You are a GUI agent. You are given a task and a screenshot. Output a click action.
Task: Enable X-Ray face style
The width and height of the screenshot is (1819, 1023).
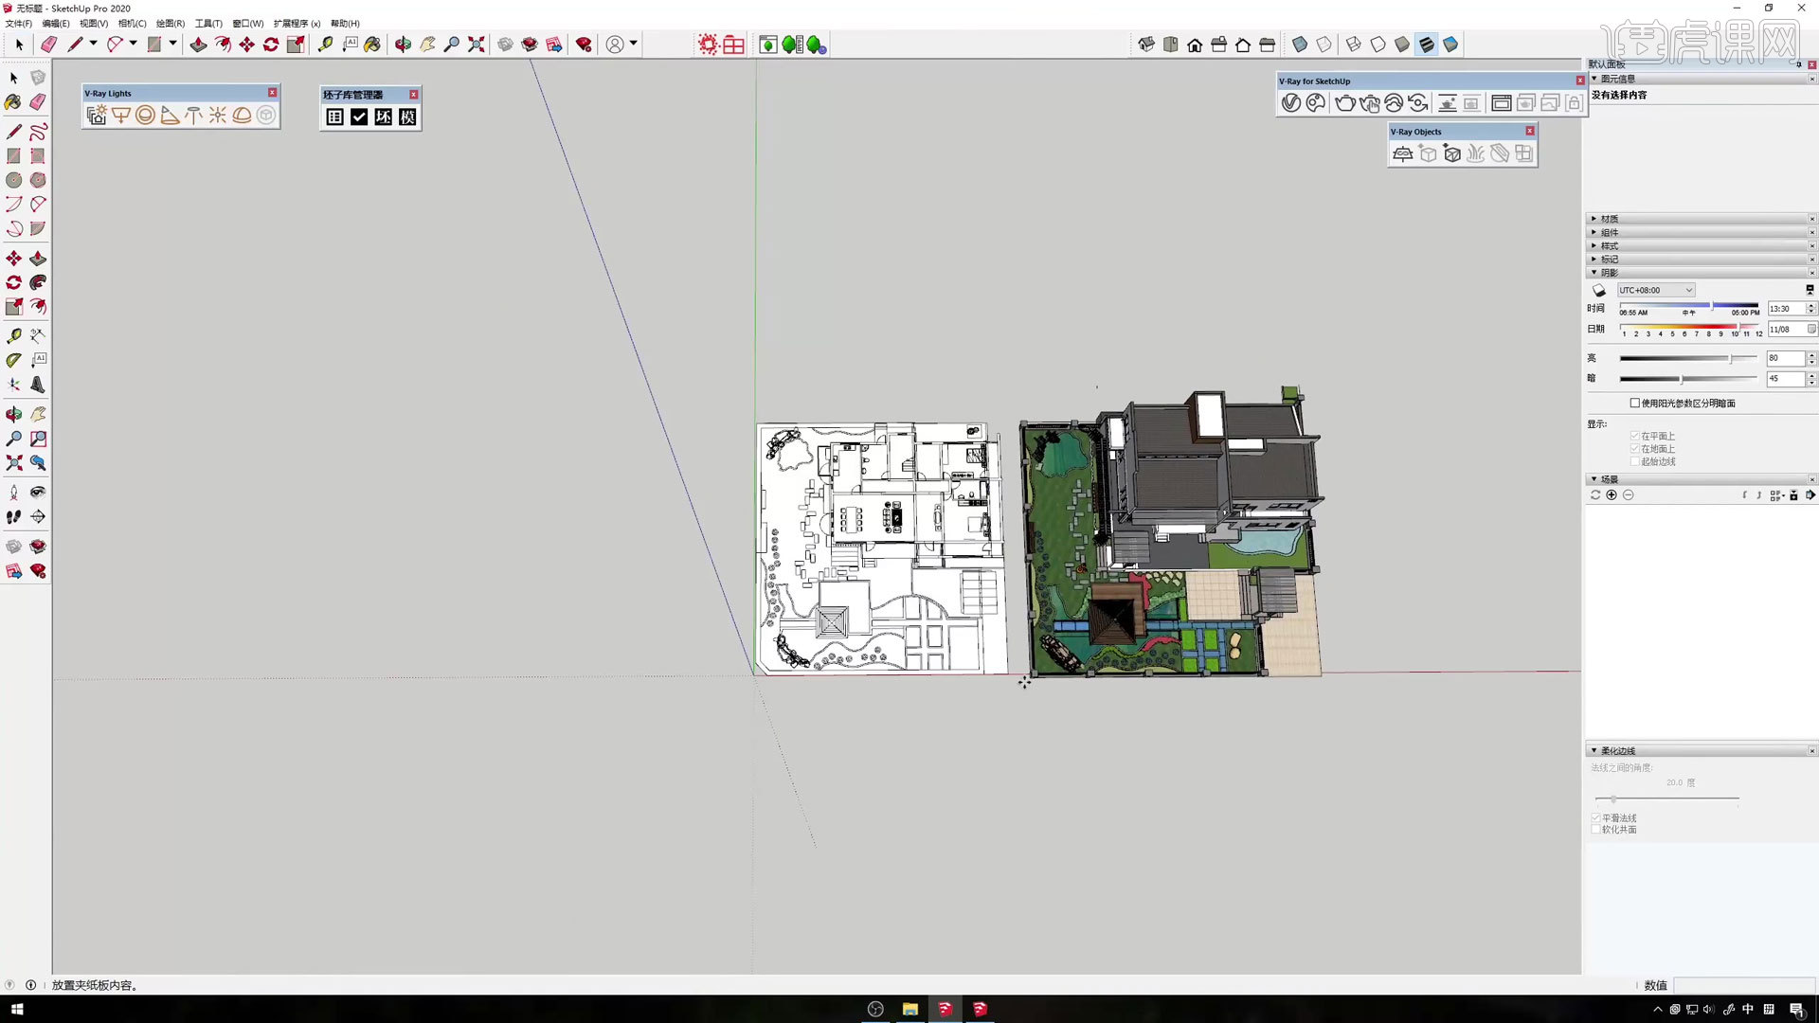tap(1300, 45)
